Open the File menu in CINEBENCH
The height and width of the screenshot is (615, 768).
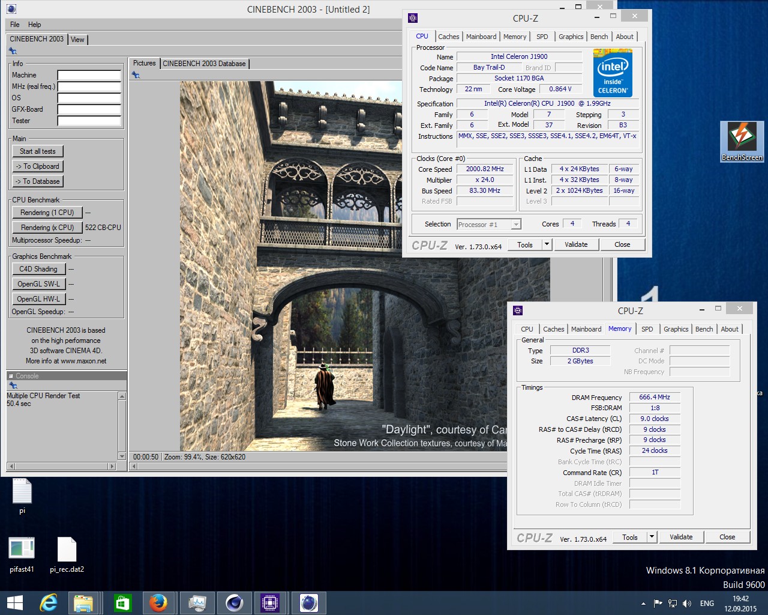coord(15,25)
